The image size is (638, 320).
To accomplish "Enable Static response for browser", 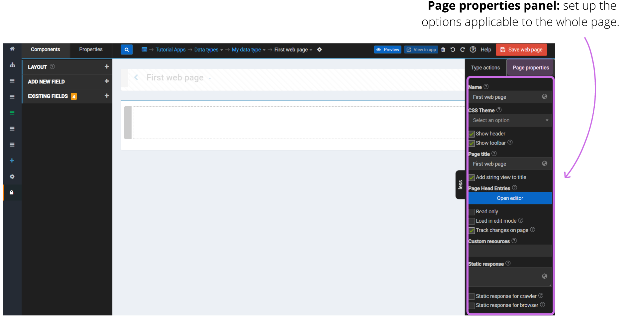I will [x=472, y=305].
